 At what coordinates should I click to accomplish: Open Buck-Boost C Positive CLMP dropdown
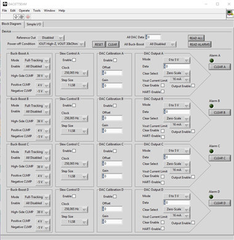pos(42,176)
